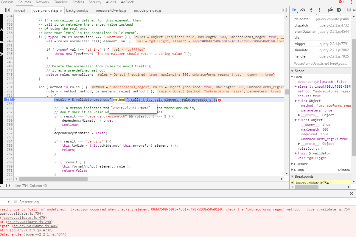
Task: Step over the next function call
Action: tap(303, 10)
